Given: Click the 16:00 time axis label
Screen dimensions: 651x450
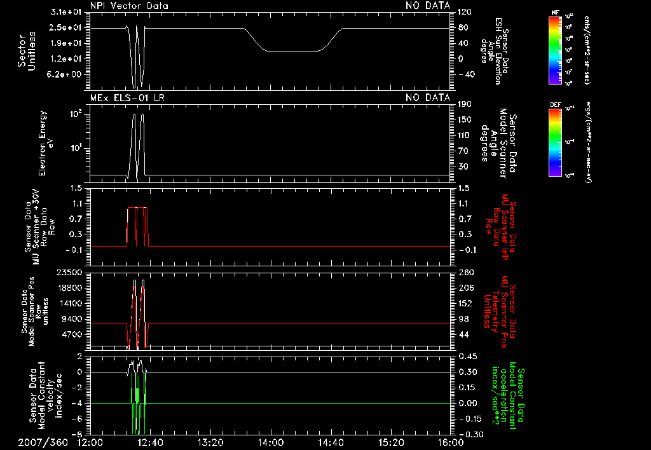Looking at the screenshot, I should [451, 442].
